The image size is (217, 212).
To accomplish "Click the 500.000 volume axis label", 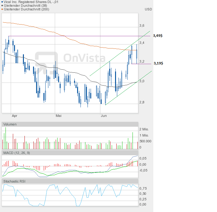I will [x=145, y=141].
